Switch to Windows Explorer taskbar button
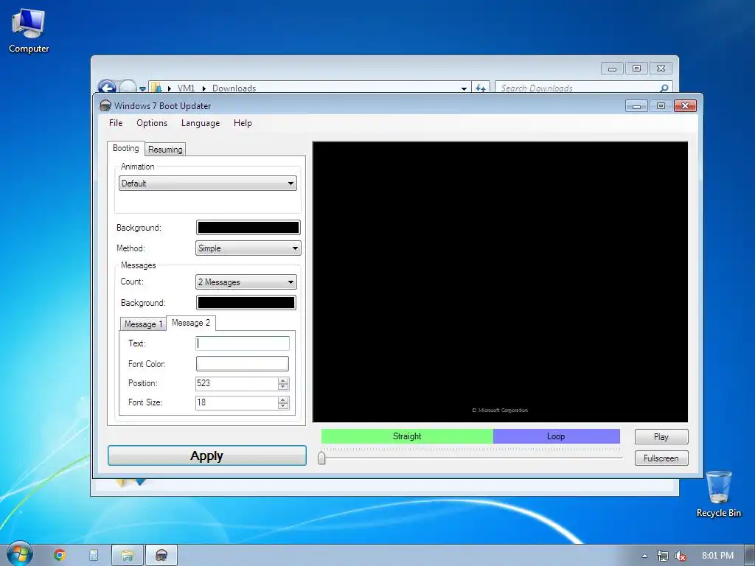This screenshot has height=566, width=755. 128,555
